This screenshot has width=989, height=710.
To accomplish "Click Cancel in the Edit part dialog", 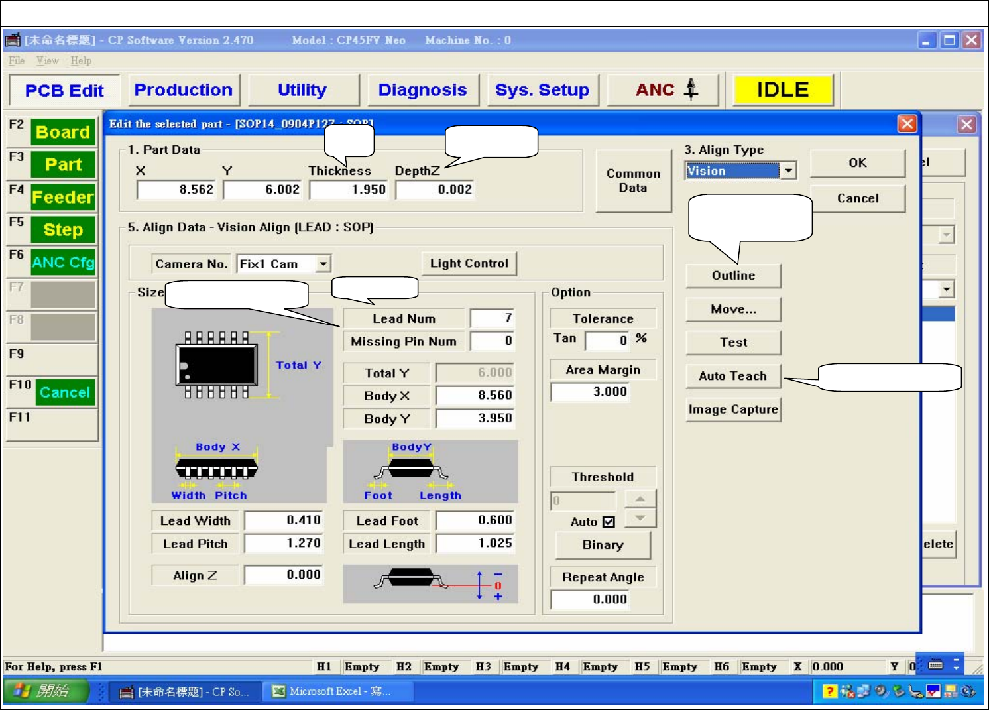I will click(x=858, y=198).
